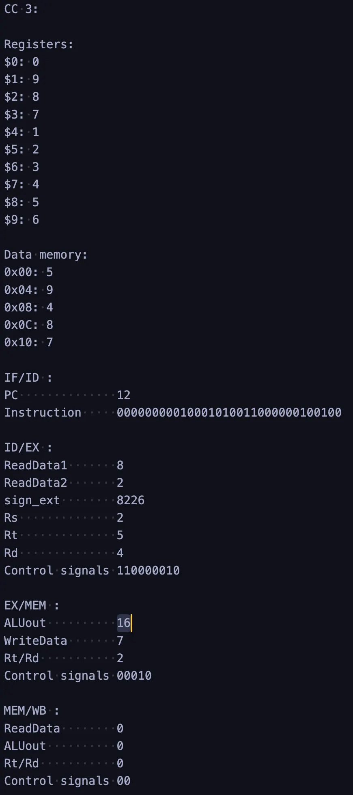Click the PC value 12
The width and height of the screenshot is (353, 795).
[123, 395]
